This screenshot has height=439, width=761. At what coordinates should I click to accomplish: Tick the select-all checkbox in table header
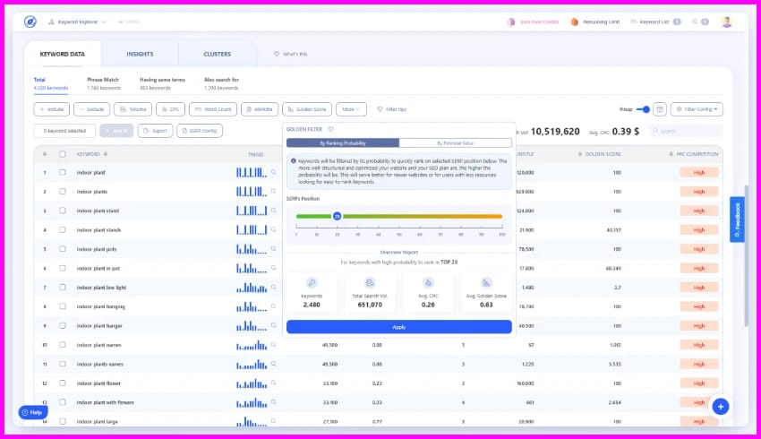pos(63,154)
